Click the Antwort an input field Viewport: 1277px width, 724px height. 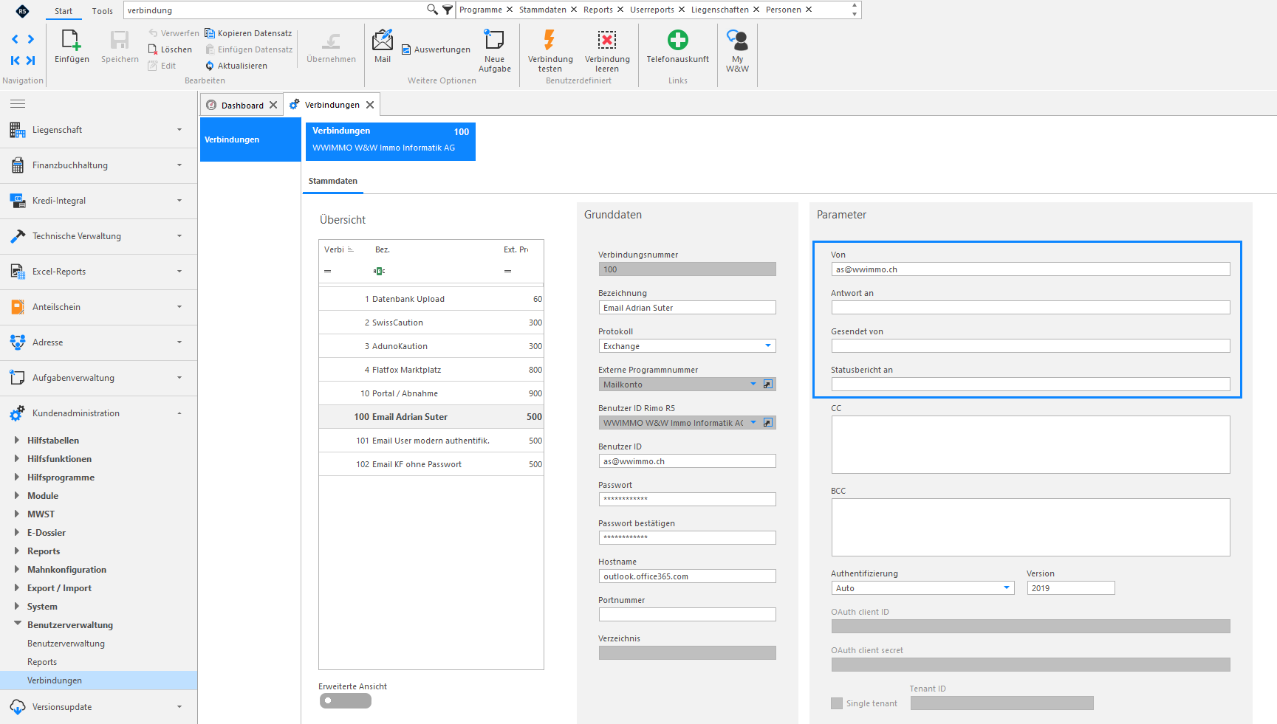click(x=1030, y=308)
